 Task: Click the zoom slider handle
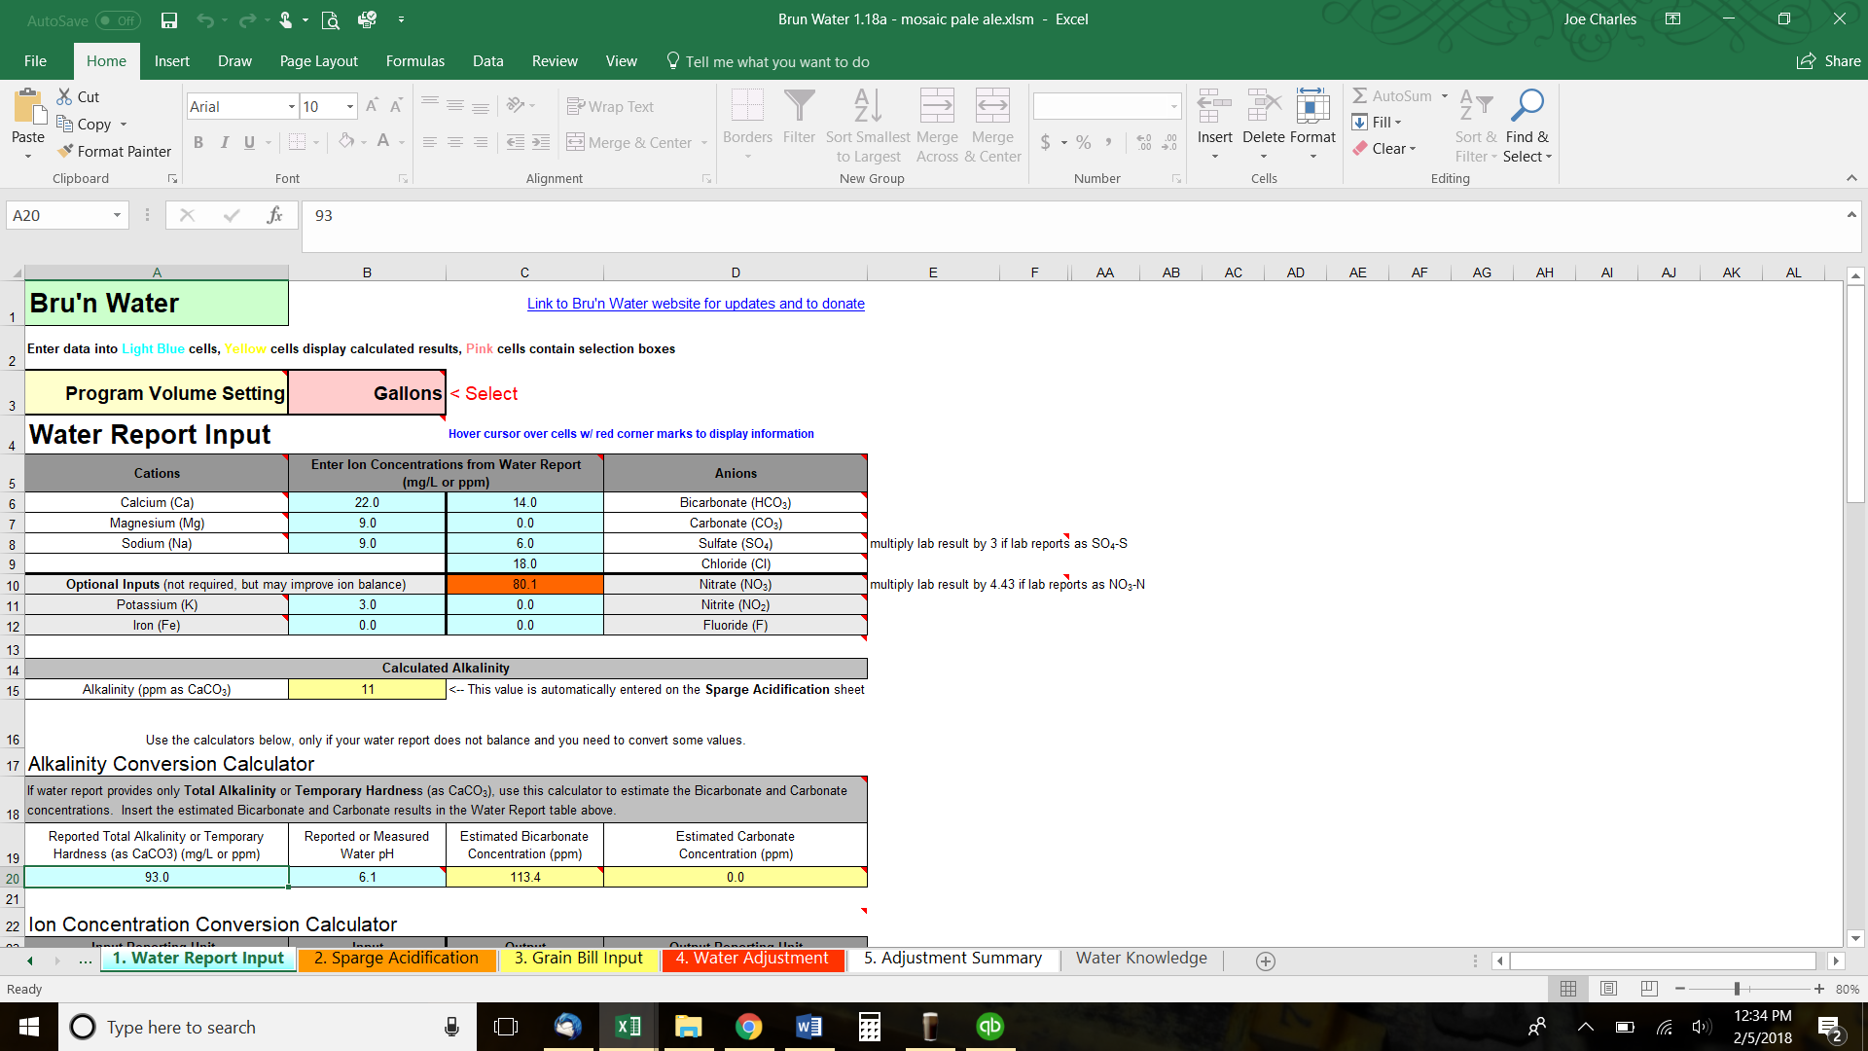coord(1737,989)
